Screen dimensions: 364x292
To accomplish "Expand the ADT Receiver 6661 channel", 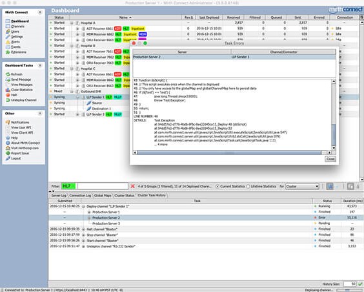I will [77, 28].
